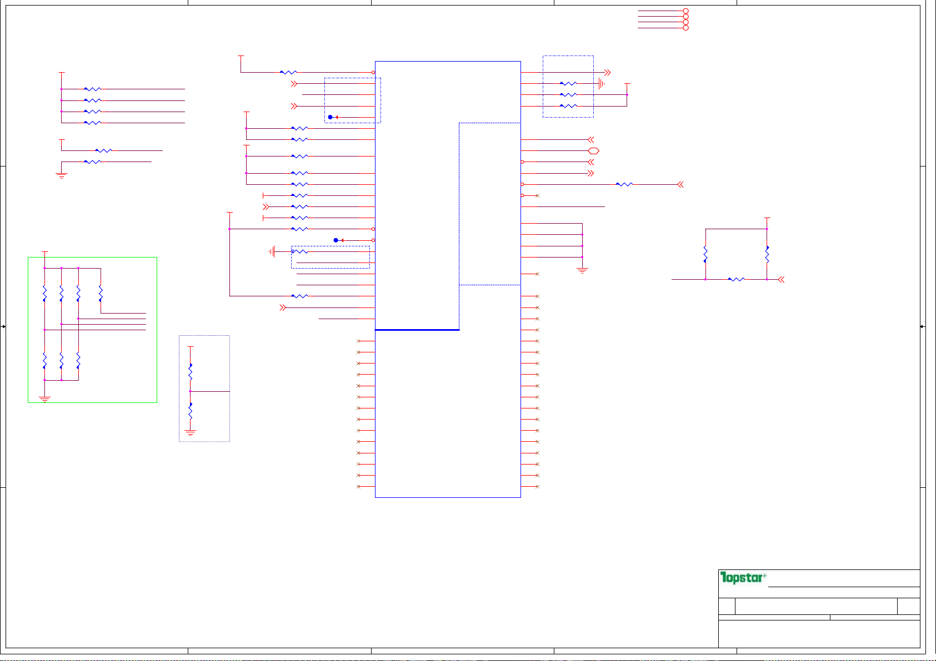Click the left edge frame arrow marker
936x661 pixels.
(x=3, y=327)
